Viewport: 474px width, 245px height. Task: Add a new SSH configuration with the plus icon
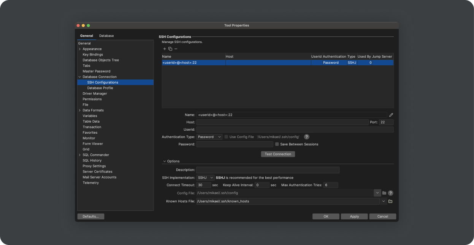point(165,49)
